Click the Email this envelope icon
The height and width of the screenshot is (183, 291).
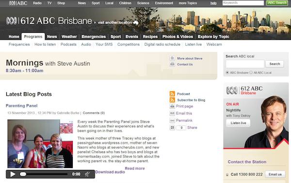(x=172, y=113)
